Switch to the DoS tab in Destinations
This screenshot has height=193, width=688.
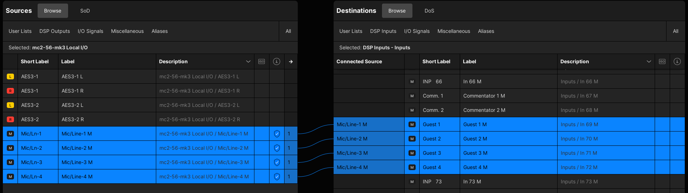[429, 11]
